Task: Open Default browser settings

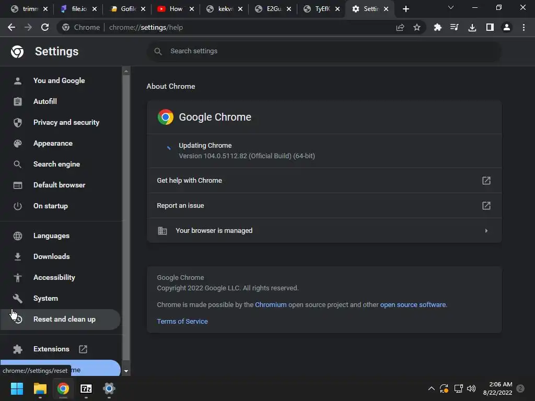Action: (61, 185)
